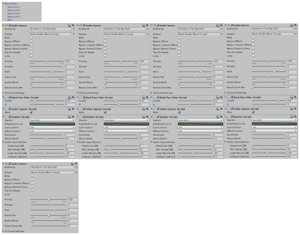This screenshot has width=300, height=235.
Task: Click the Cutoff slider set to 0.14
Action: point(46,101)
